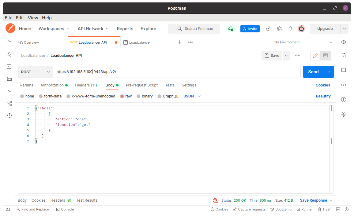The width and height of the screenshot is (354, 216).
Task: Open the code snippet icon
Action: click(343, 85)
